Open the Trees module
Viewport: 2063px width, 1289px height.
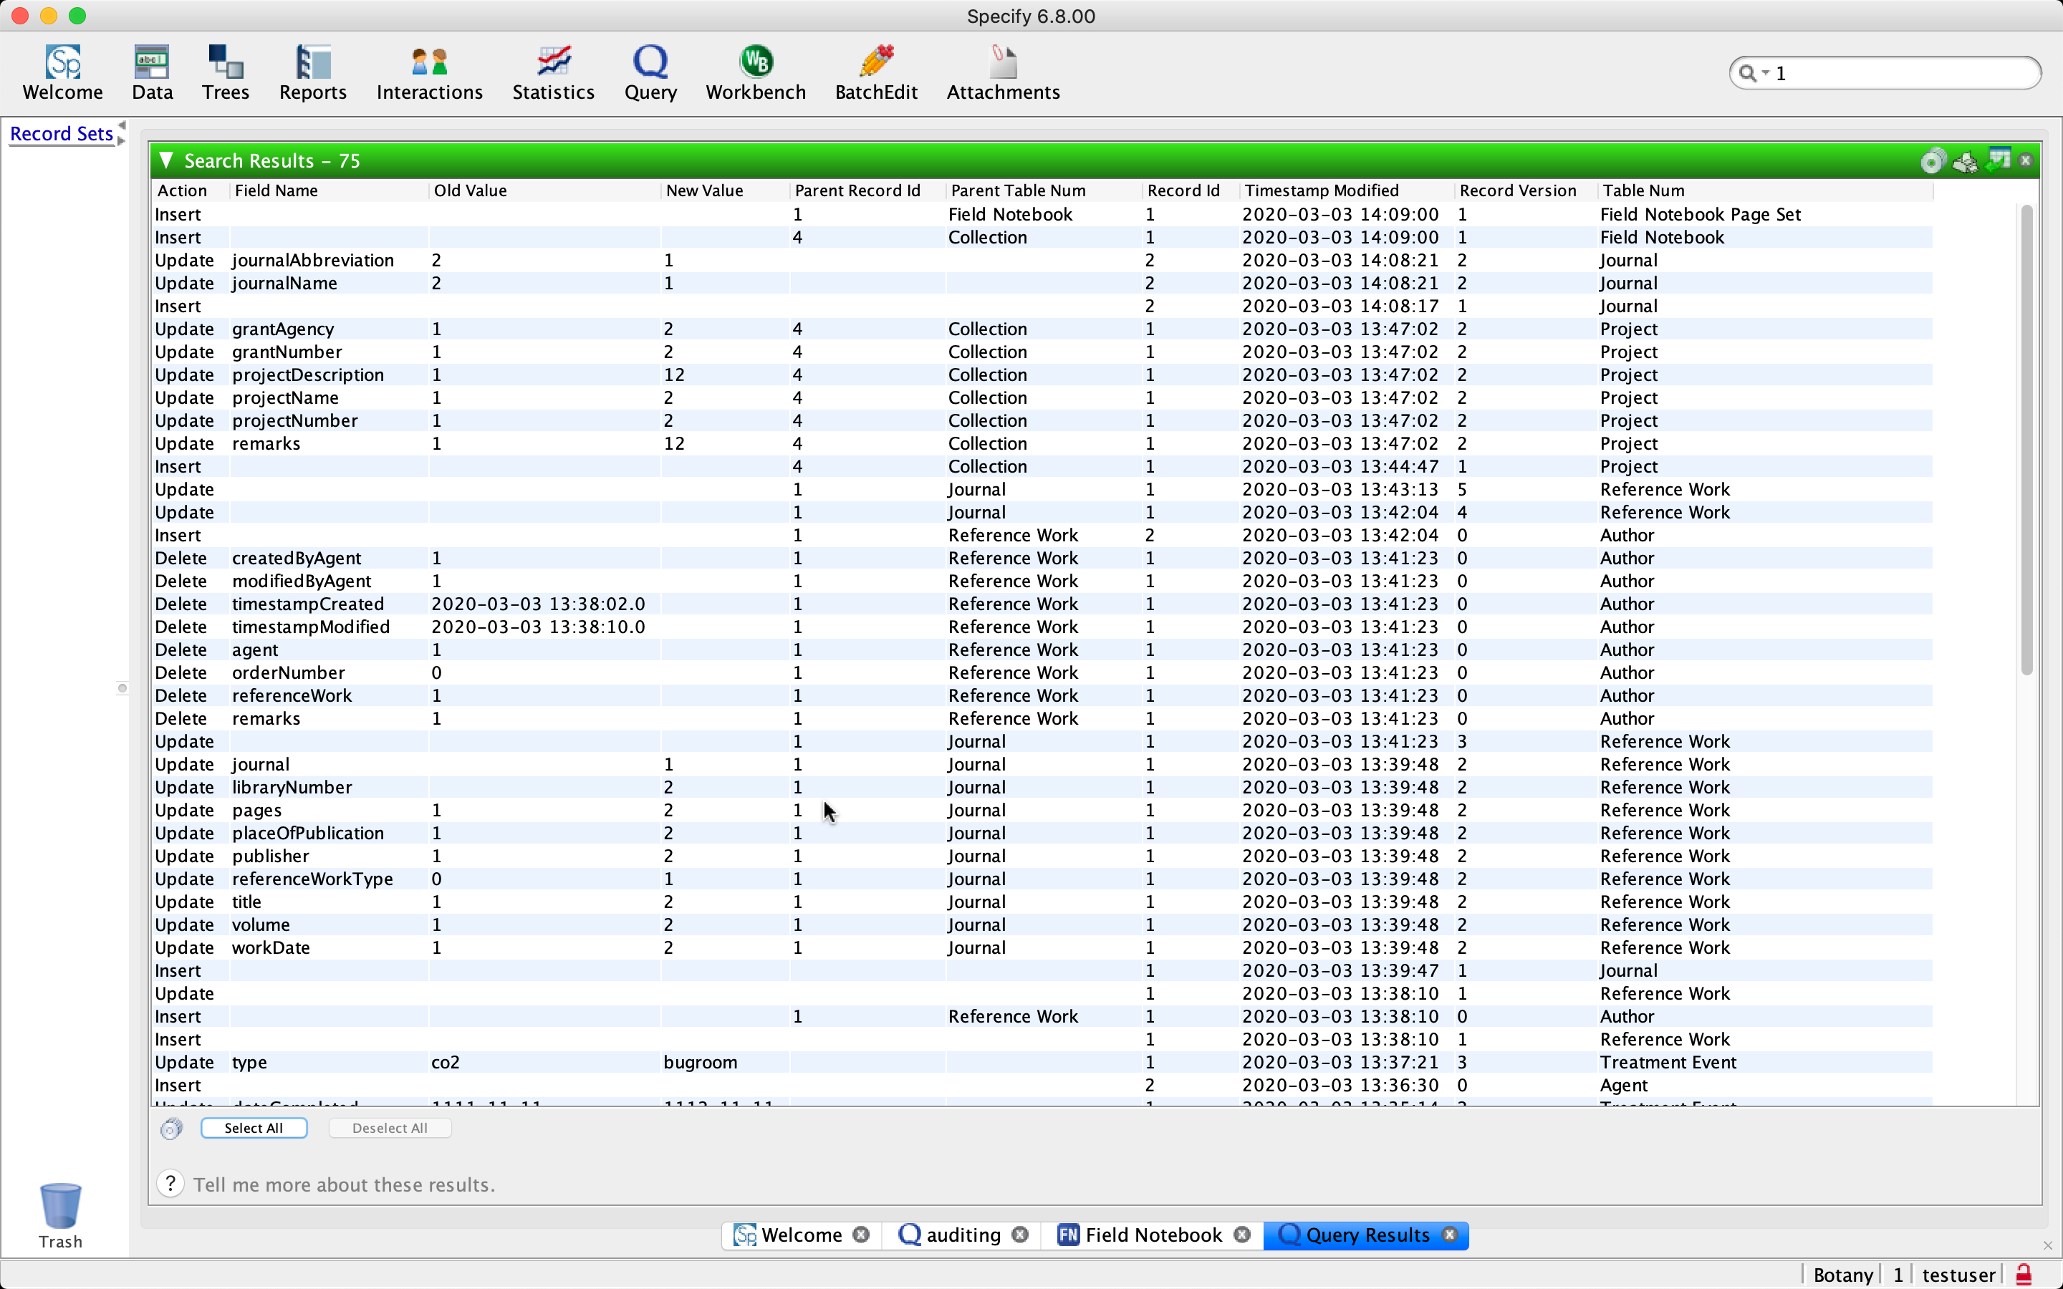pos(224,72)
